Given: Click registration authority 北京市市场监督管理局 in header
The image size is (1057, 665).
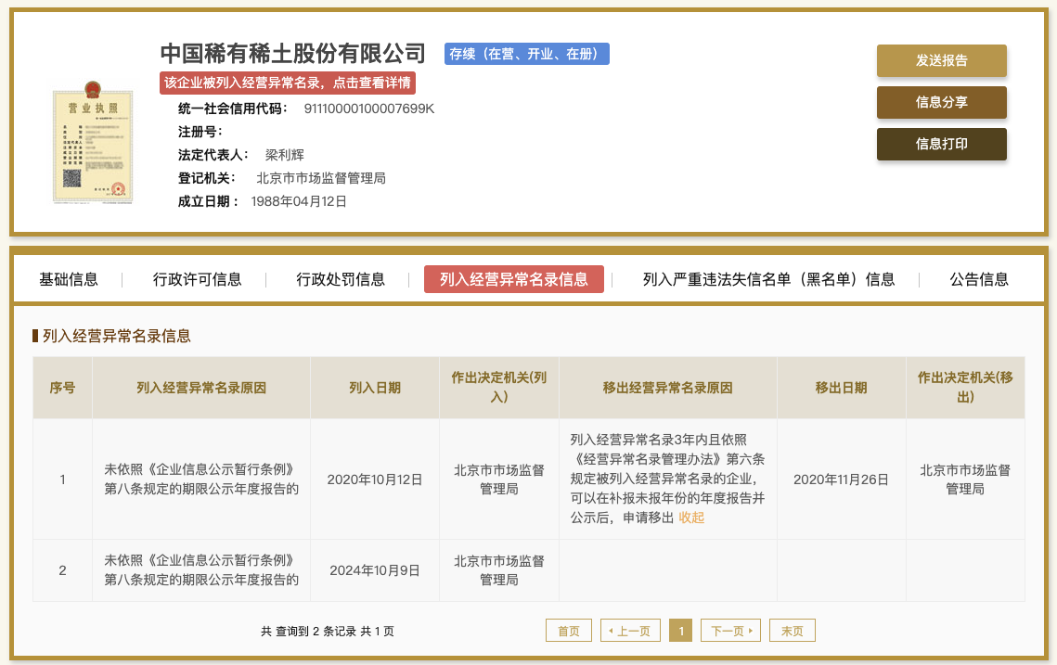Looking at the screenshot, I should 321,178.
